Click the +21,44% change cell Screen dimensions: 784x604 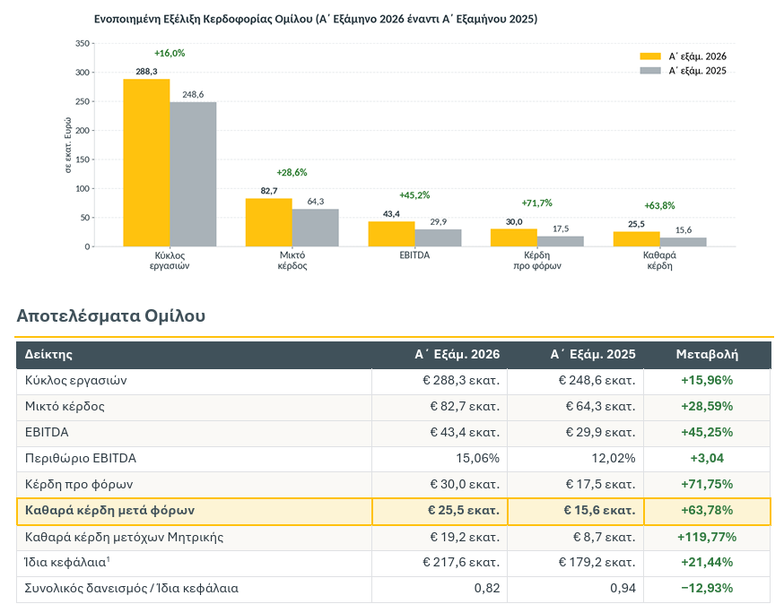pyautogui.click(x=707, y=563)
